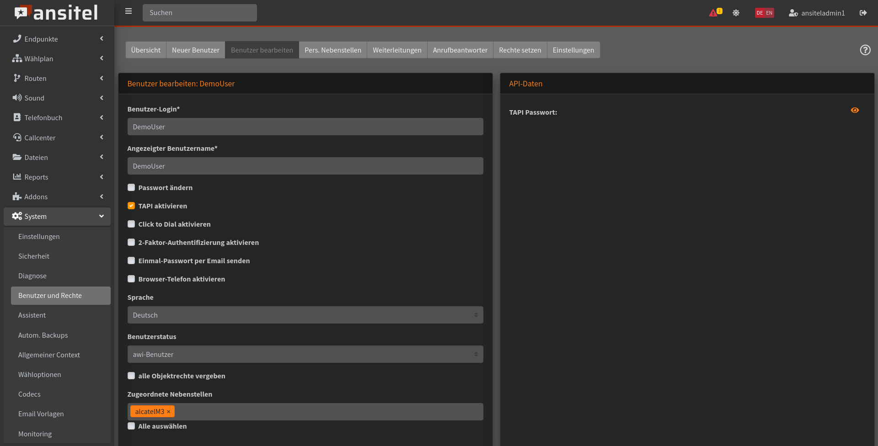878x446 pixels.
Task: Click the Suchen search field
Action: (x=199, y=13)
